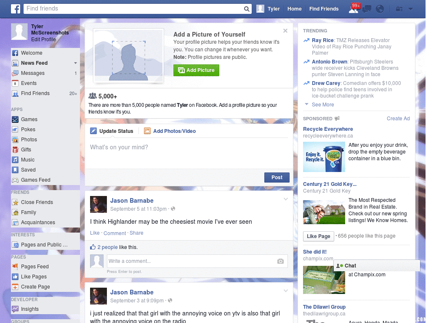Image resolution: width=431 pixels, height=323 pixels.
Task: Click the Recycle Everywhere ad title
Action: [328, 129]
